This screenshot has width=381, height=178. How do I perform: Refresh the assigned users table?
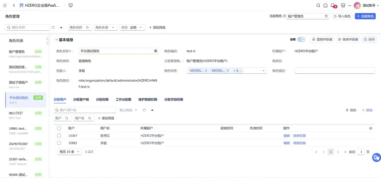[144, 110]
